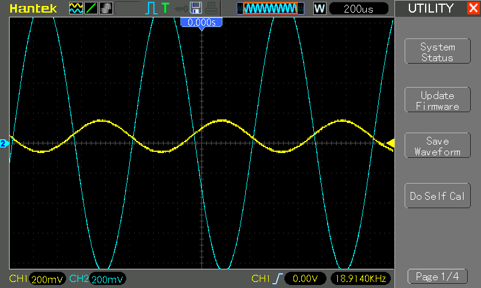Screen dimensions: 481x288
Task: Run Do Self Cal
Action: tap(437, 196)
